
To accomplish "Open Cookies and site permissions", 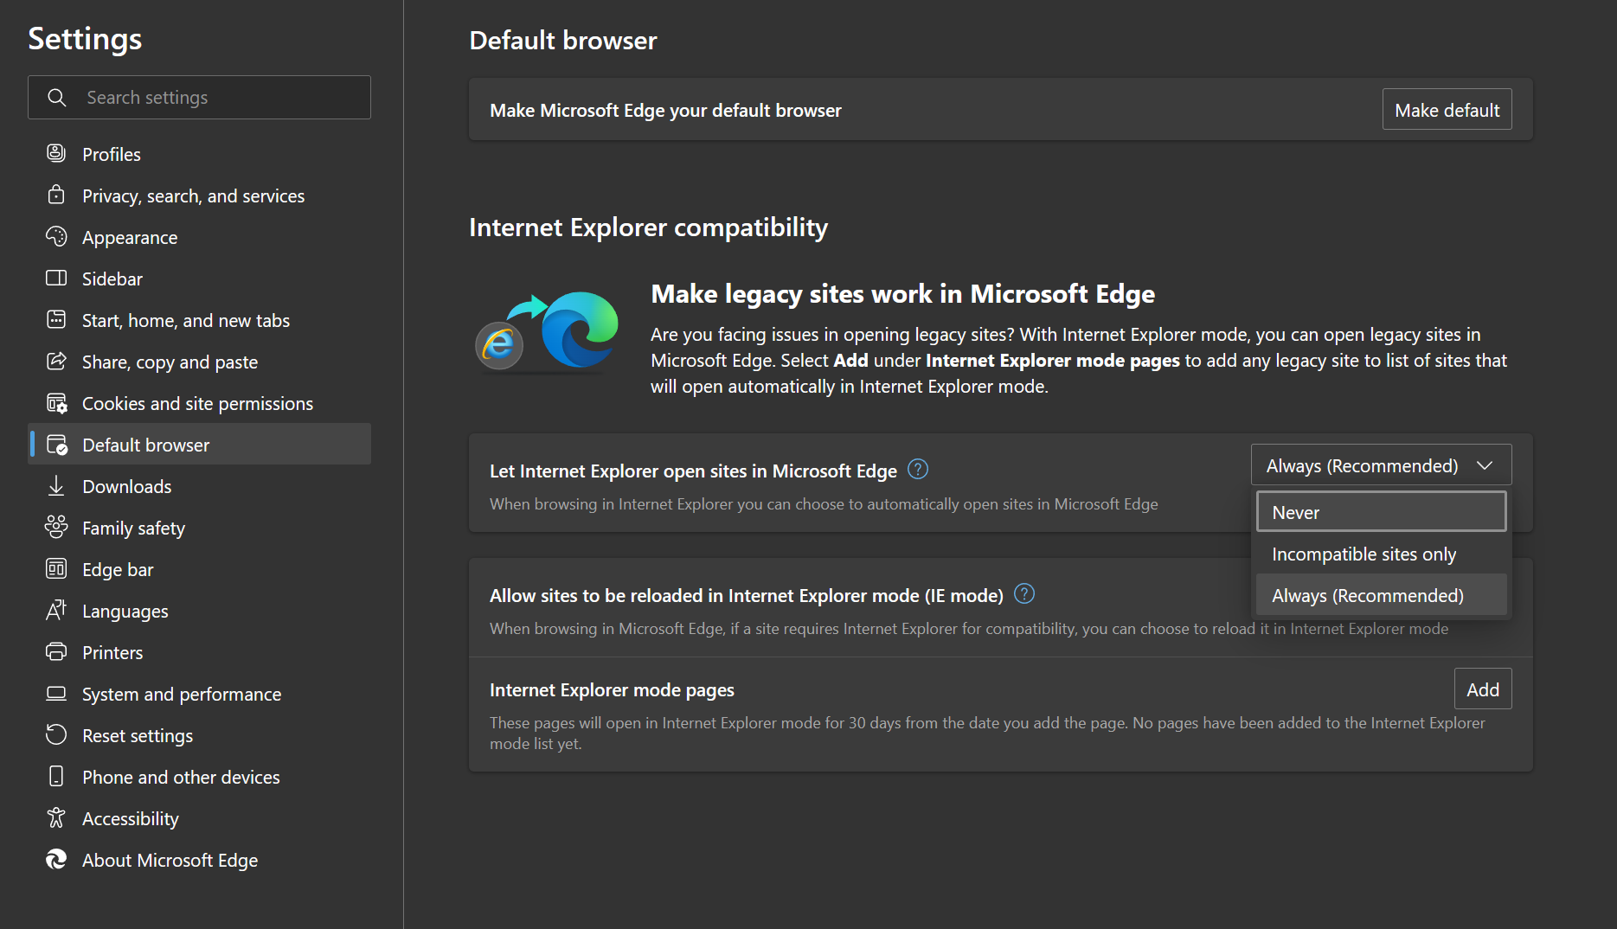I will (199, 403).
